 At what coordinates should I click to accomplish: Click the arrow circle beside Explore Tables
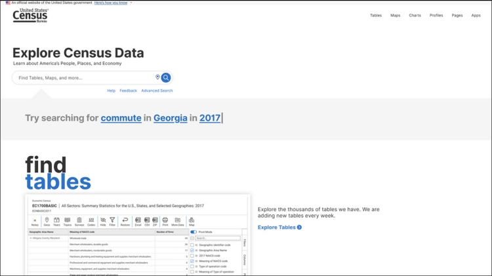pyautogui.click(x=299, y=227)
